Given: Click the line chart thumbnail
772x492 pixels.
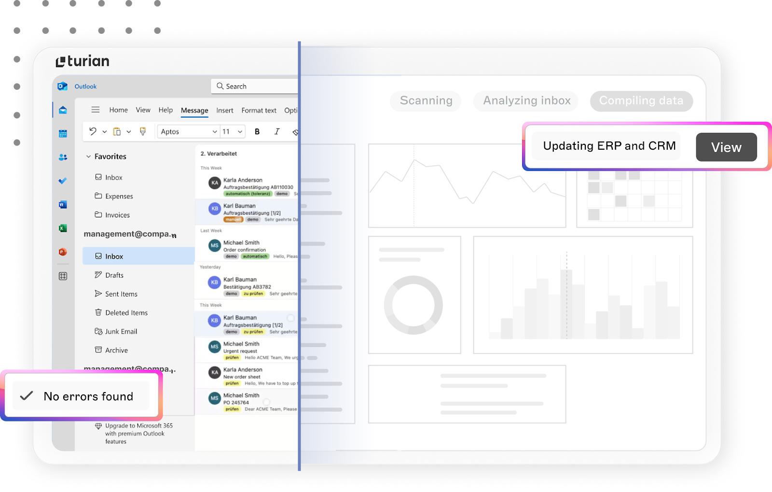Looking at the screenshot, I should (467, 186).
